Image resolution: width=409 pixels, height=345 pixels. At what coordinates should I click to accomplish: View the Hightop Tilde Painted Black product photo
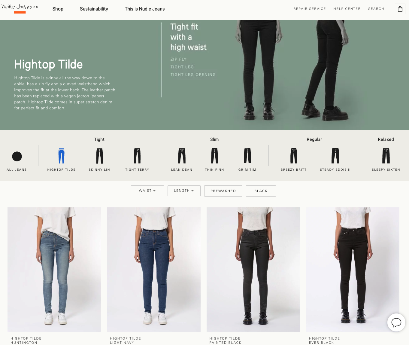(x=253, y=269)
